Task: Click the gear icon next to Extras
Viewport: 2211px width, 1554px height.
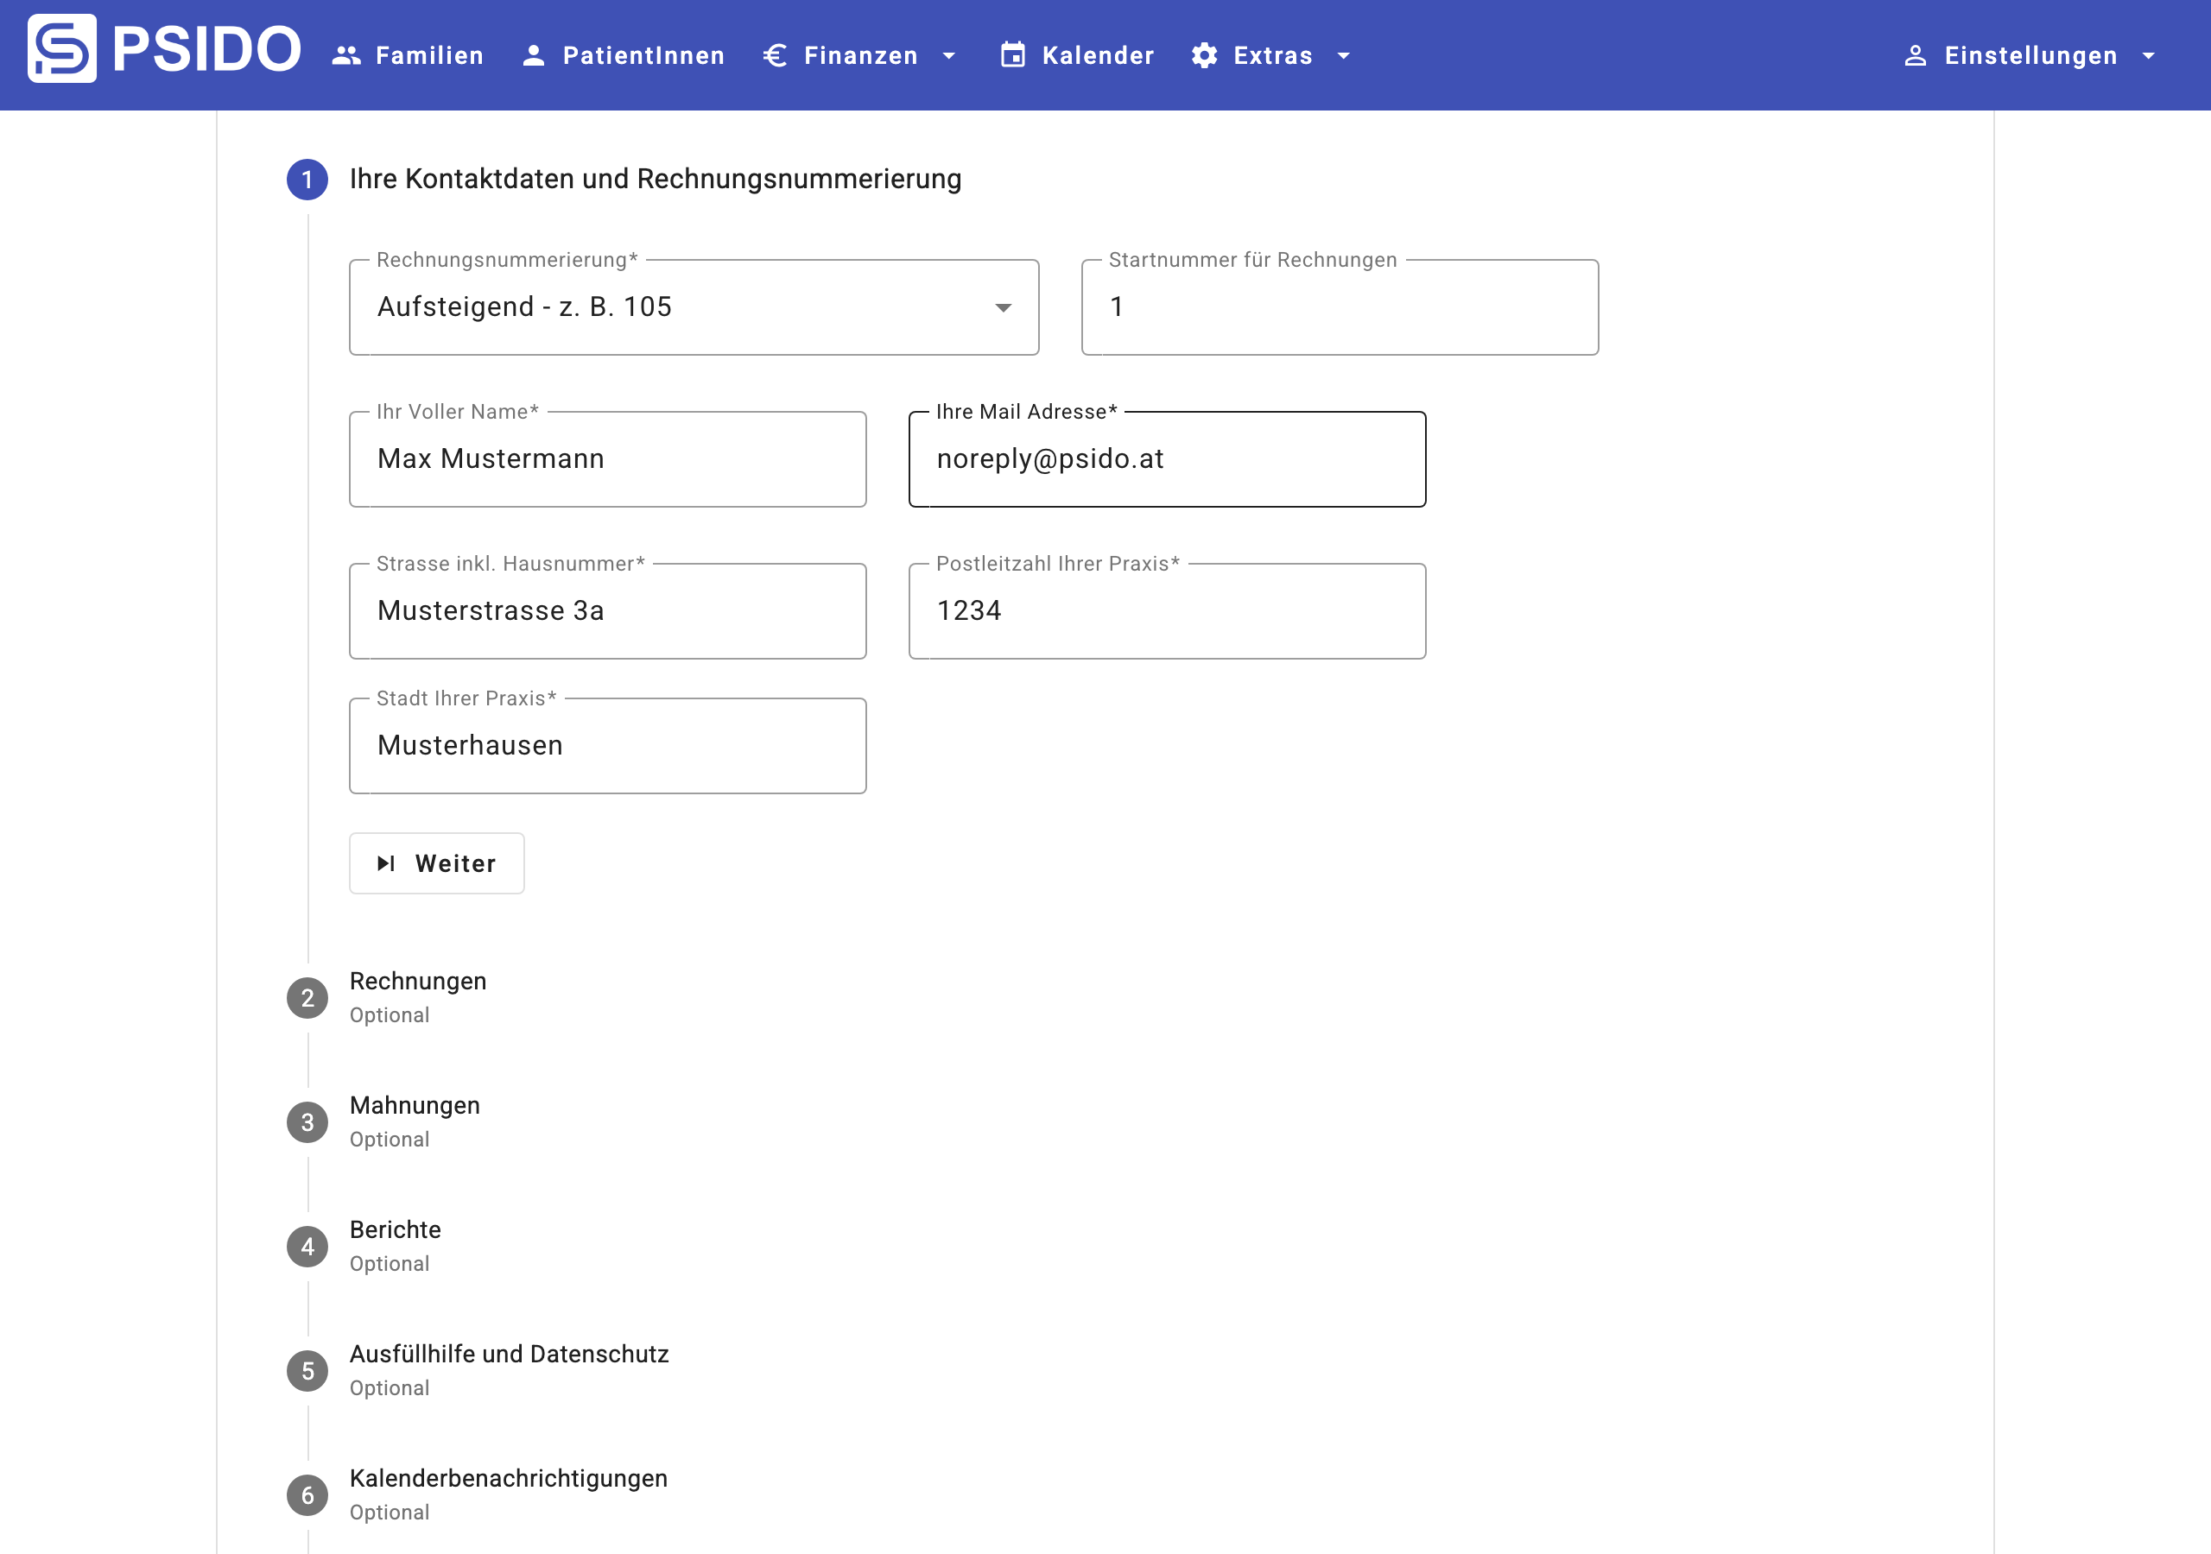Action: [1204, 56]
